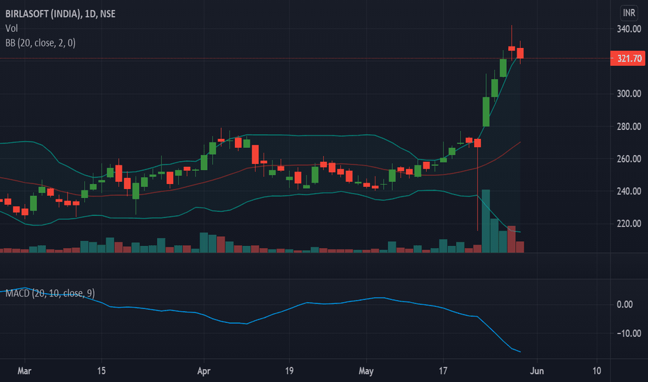Click the 10 date label after Jun
This screenshot has width=648, height=382.
tap(597, 371)
